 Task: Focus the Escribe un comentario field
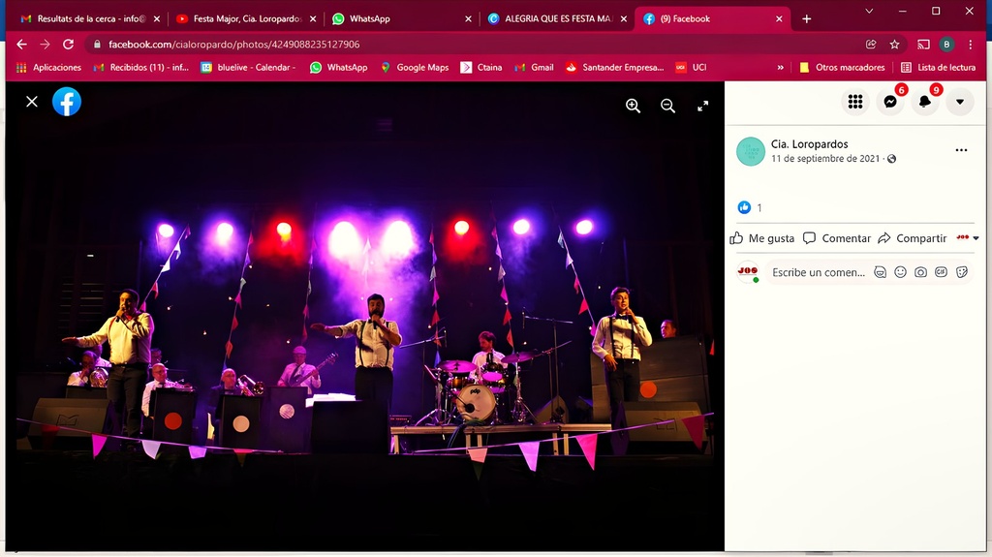pyautogui.click(x=818, y=272)
